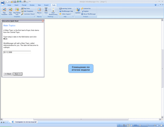This screenshot has height=127, width=164.
Task: Go to next map with right arrow
Action: click(x=4, y=122)
